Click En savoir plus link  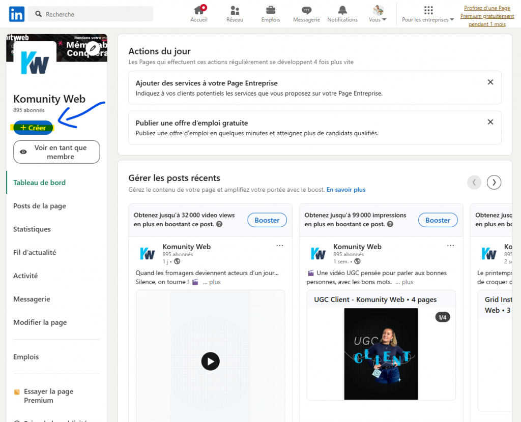pos(346,190)
